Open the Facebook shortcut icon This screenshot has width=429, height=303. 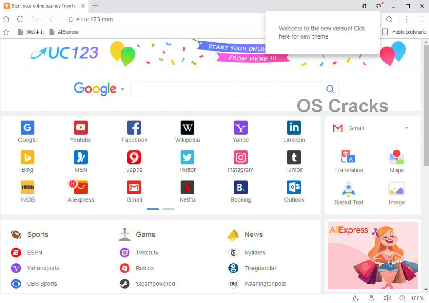pyautogui.click(x=134, y=127)
